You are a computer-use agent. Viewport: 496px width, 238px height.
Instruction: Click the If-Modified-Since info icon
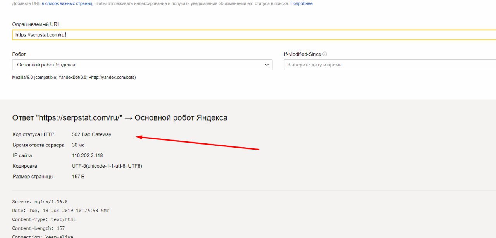point(325,54)
